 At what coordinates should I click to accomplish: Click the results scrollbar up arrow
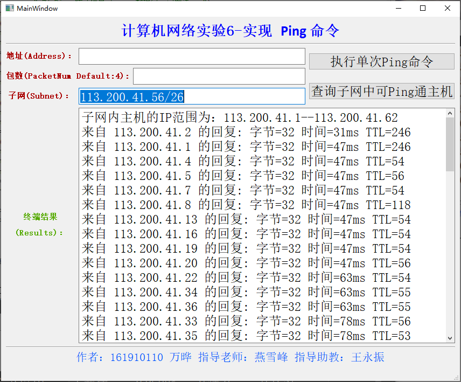[x=450, y=113]
